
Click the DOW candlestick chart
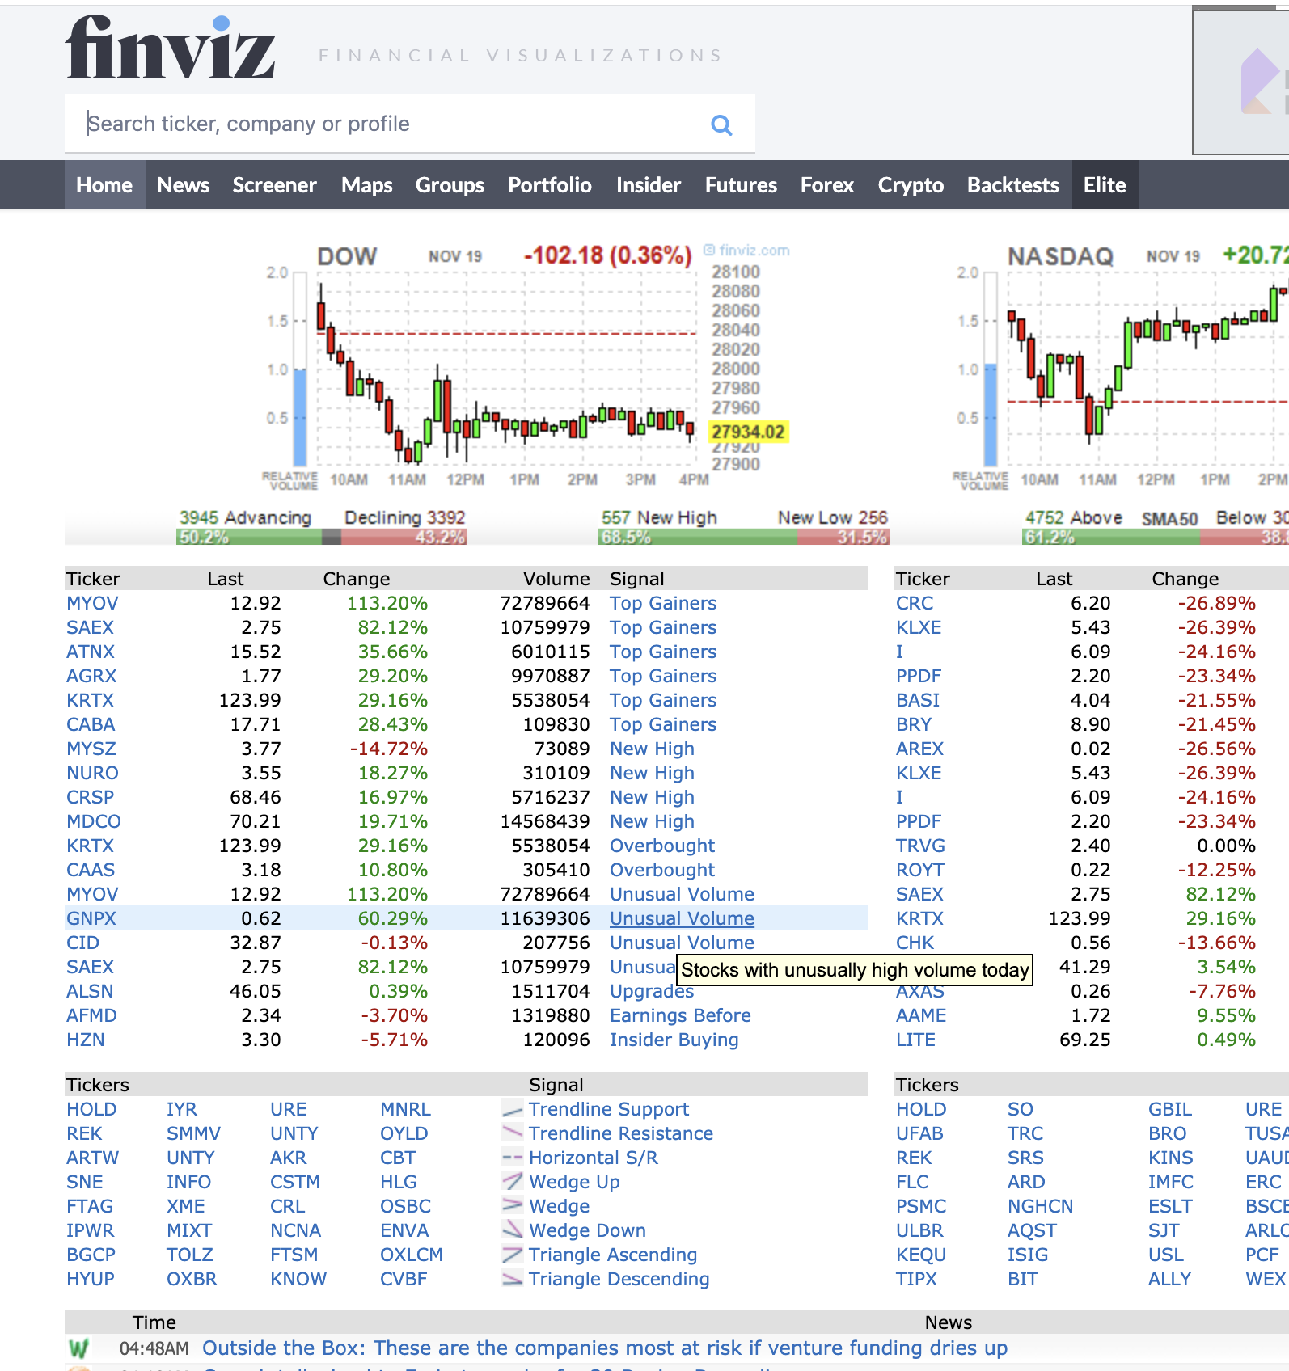tap(505, 372)
